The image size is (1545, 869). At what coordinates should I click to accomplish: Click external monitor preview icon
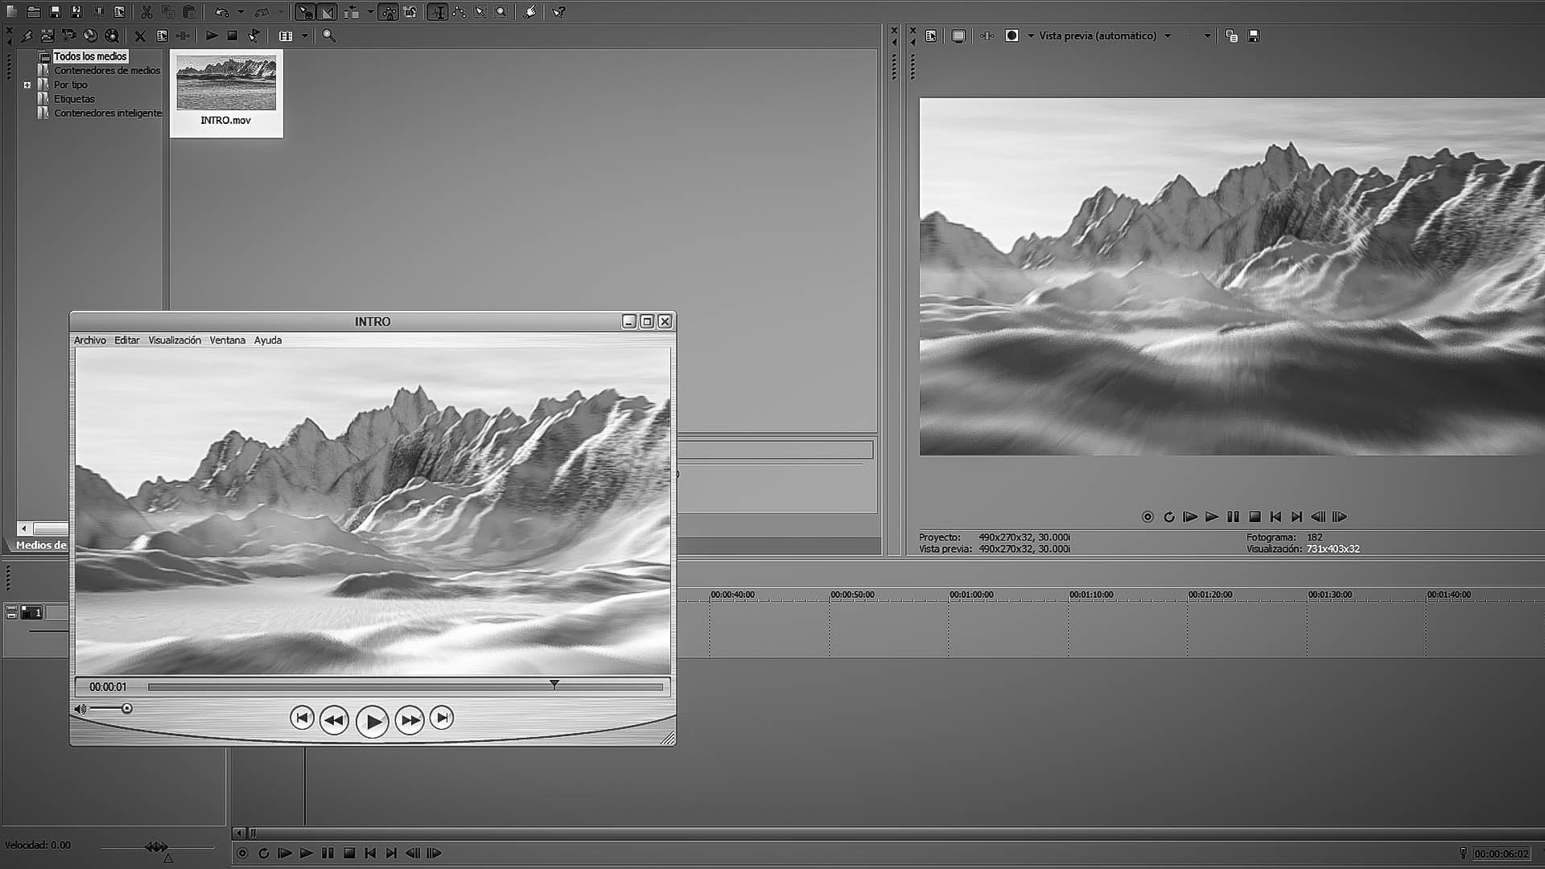tap(958, 35)
